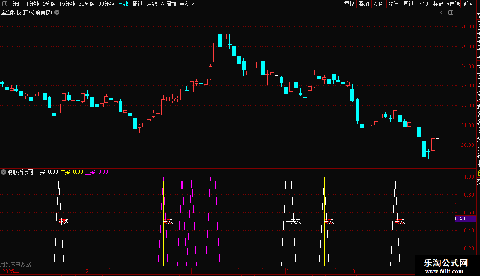This screenshot has height=276, width=480.
Task: Click the 返回 back button
Action: tap(469, 4)
